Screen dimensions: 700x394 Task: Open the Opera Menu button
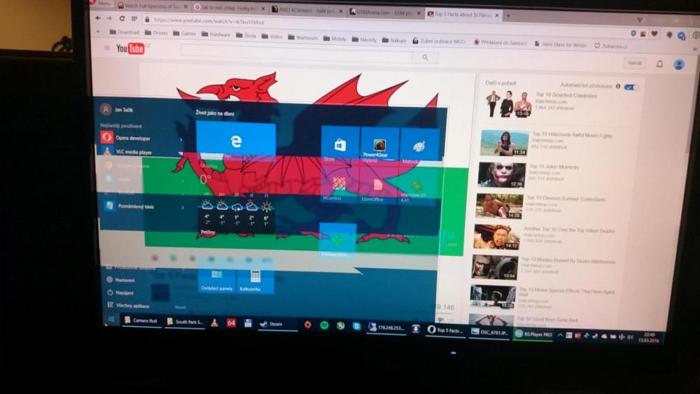[101, 3]
